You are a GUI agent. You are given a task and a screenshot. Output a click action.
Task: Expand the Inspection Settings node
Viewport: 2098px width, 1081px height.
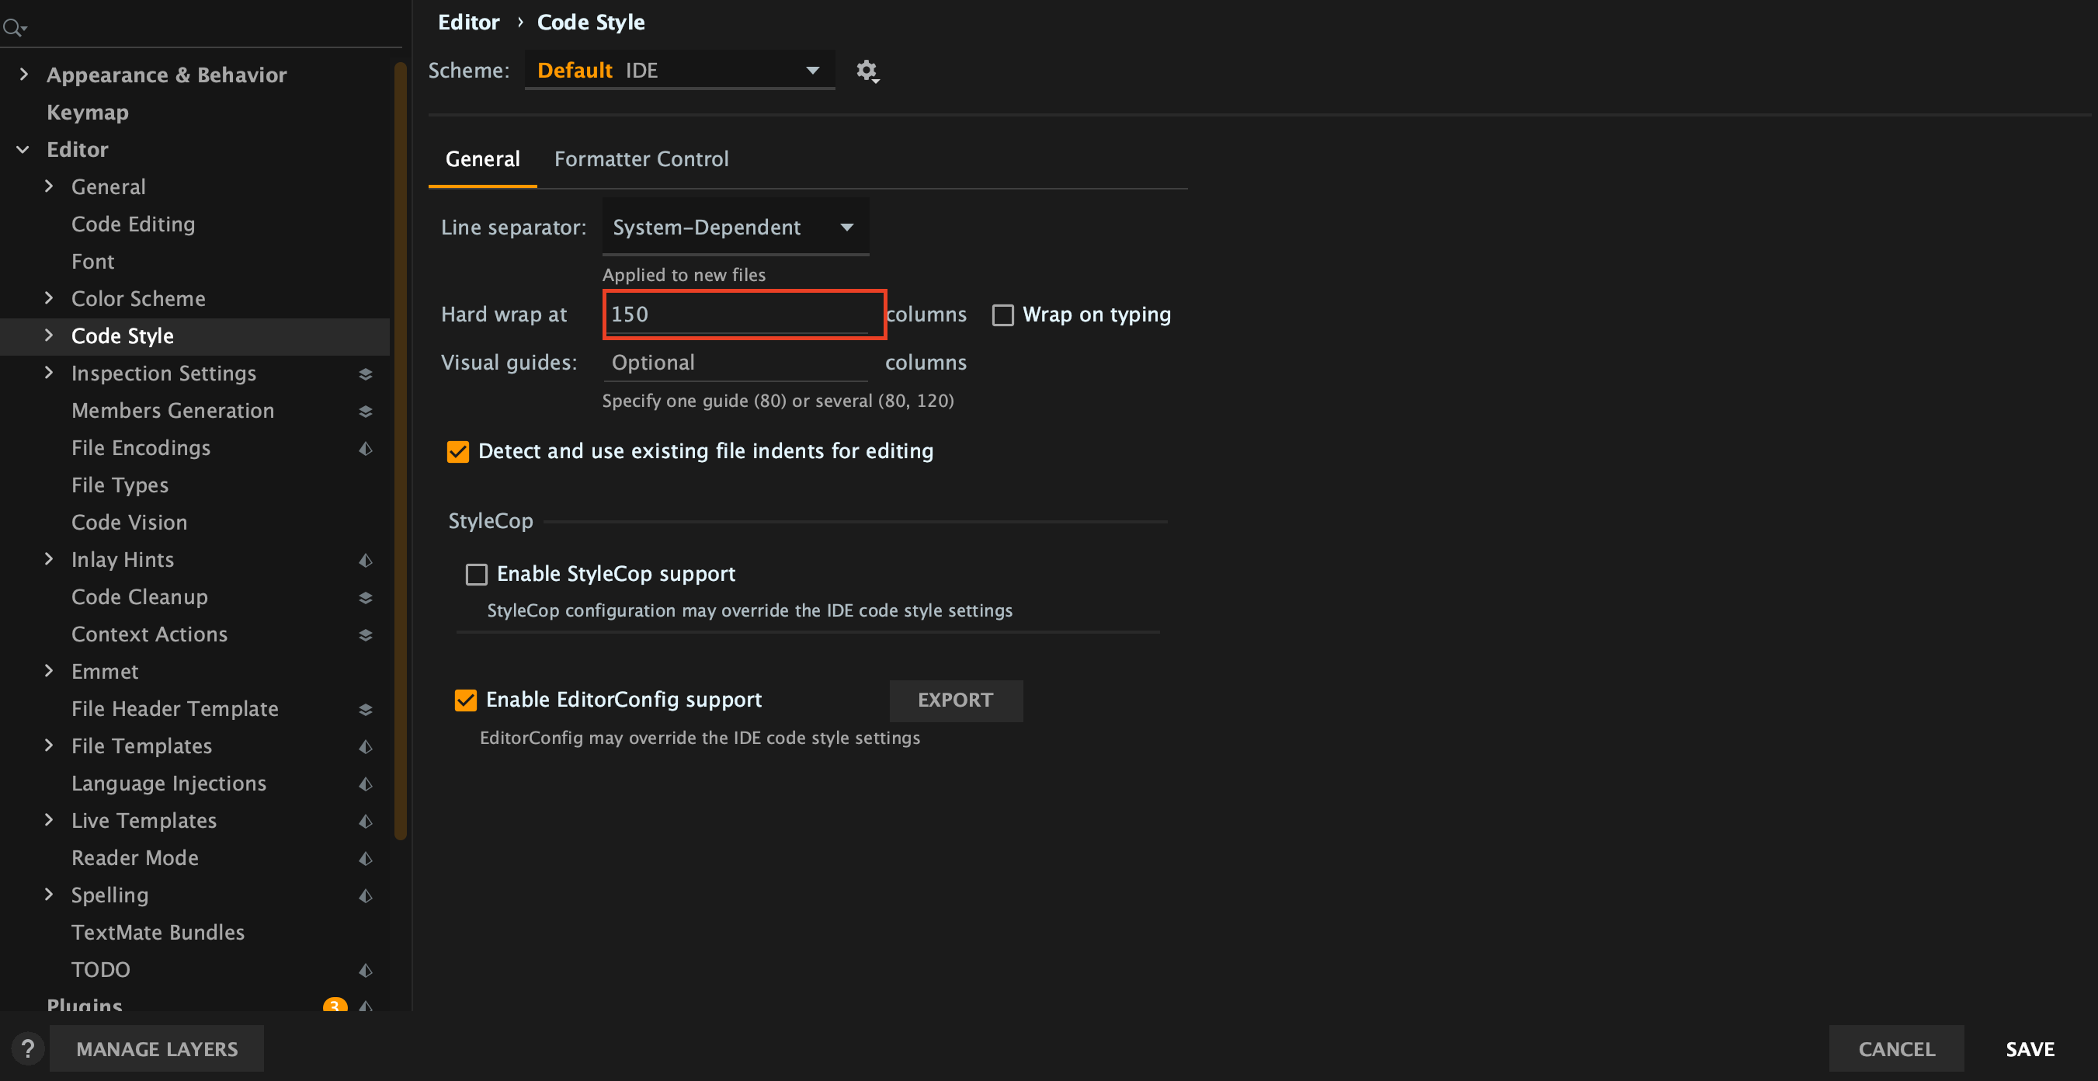click(49, 372)
